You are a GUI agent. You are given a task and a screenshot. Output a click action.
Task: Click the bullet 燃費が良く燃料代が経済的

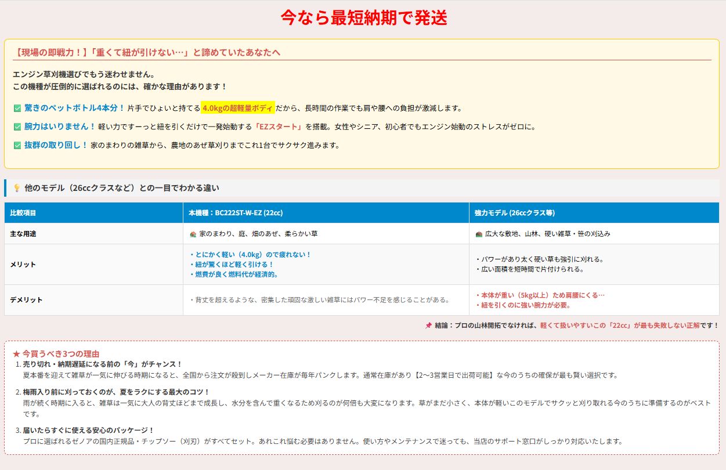click(234, 274)
